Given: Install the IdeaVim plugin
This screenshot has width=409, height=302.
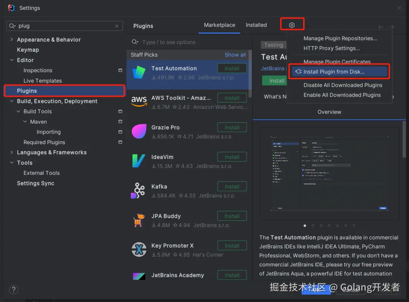Looking at the screenshot, I should tap(232, 157).
